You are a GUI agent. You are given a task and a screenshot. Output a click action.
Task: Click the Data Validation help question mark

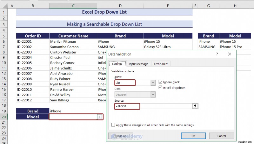(x=217, y=54)
